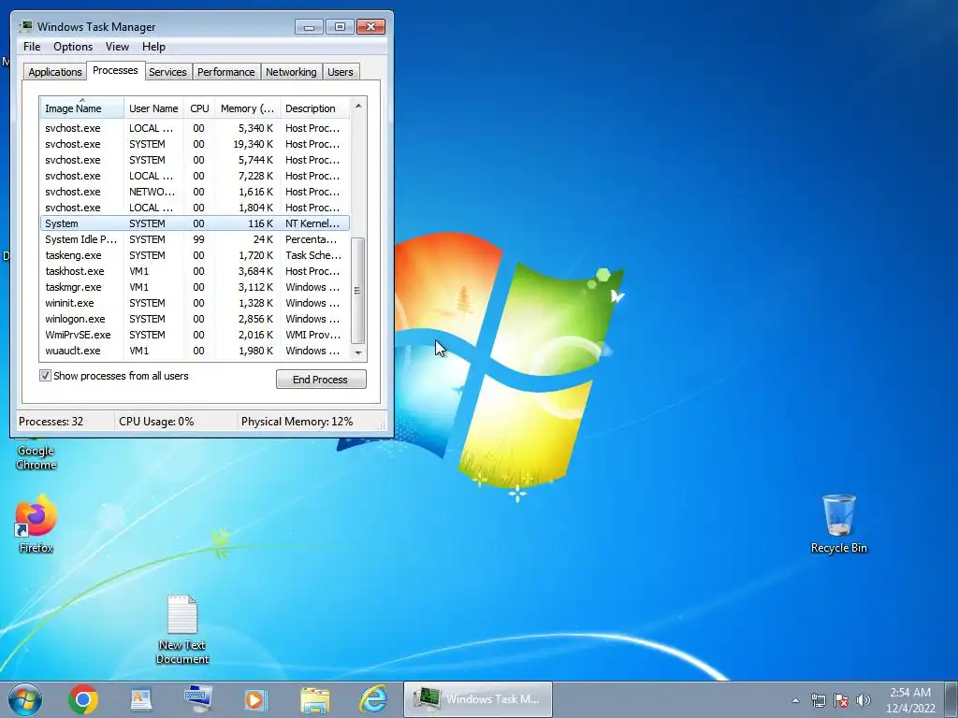Open the WordPad-style document icon in taskbar
958x718 pixels.
click(141, 699)
